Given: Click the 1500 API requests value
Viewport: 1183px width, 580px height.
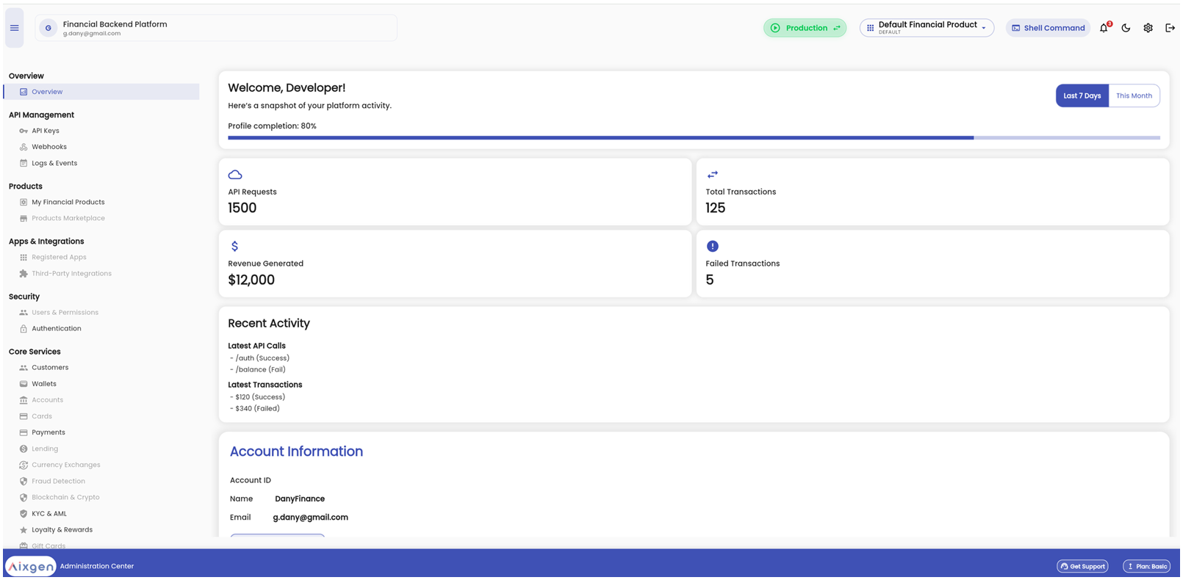Looking at the screenshot, I should click(x=242, y=208).
